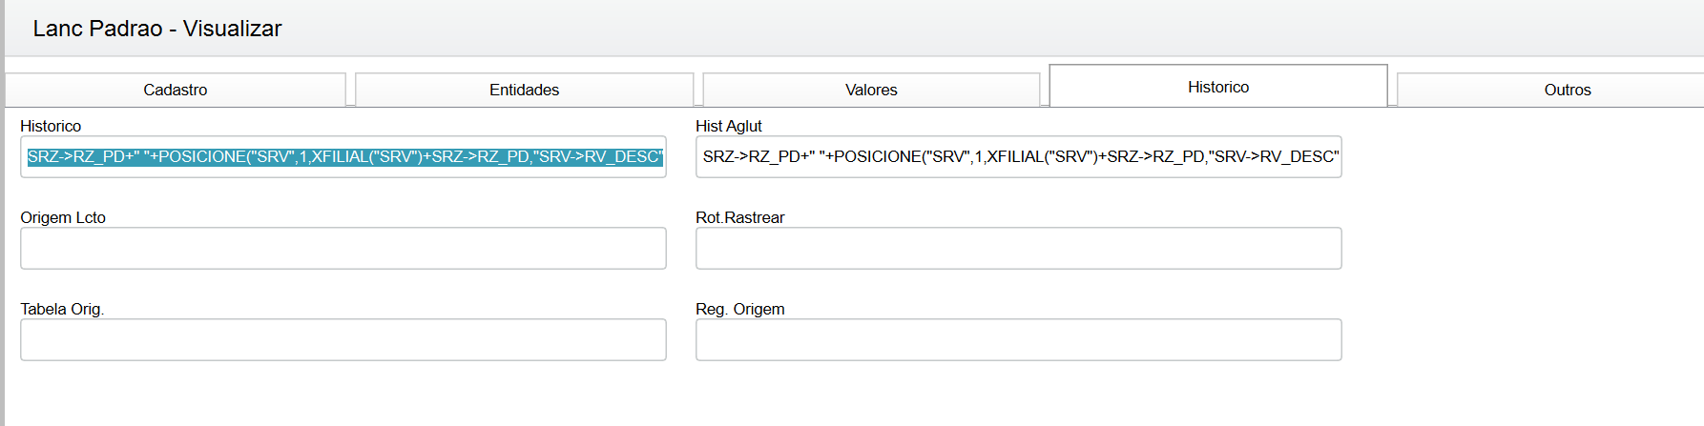Click the Hist Aglut label text
The height and width of the screenshot is (426, 1704).
729,126
